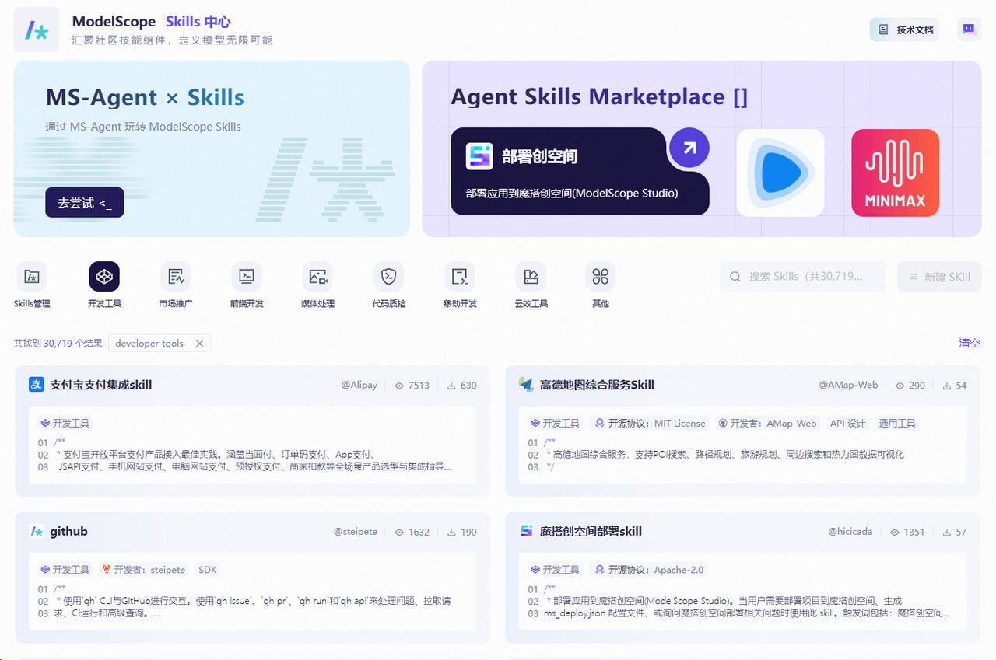Open the 高德地图综合服务Skill title
The height and width of the screenshot is (660, 996).
coord(598,385)
